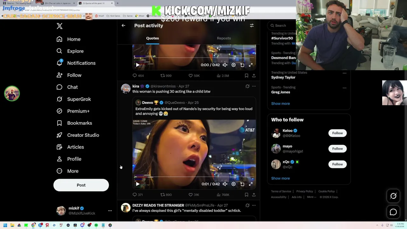Open Terms of Service link
The width and height of the screenshot is (407, 229).
click(281, 191)
